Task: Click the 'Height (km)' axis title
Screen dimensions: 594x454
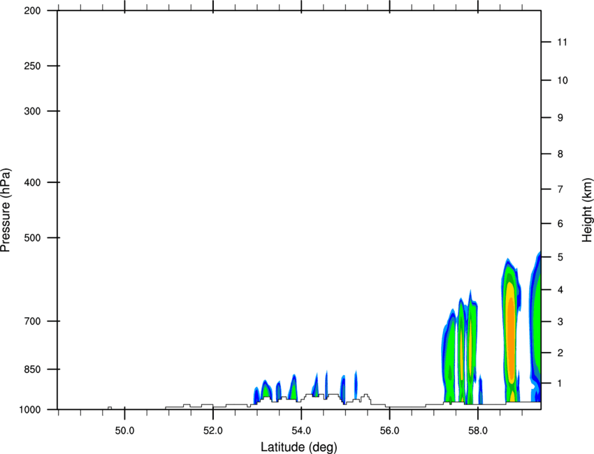Action: pyautogui.click(x=587, y=210)
